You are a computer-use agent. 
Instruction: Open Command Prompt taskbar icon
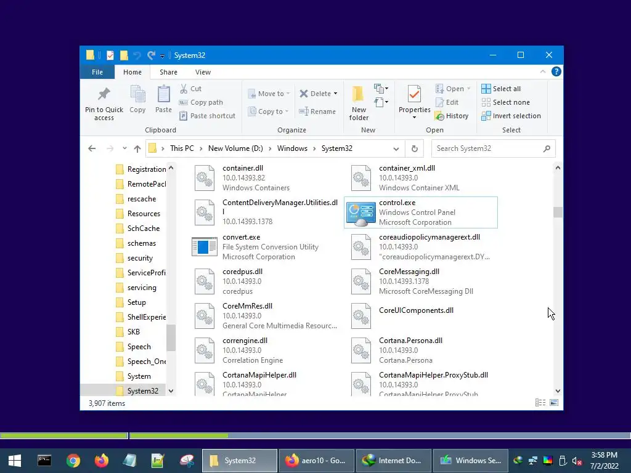pyautogui.click(x=44, y=461)
